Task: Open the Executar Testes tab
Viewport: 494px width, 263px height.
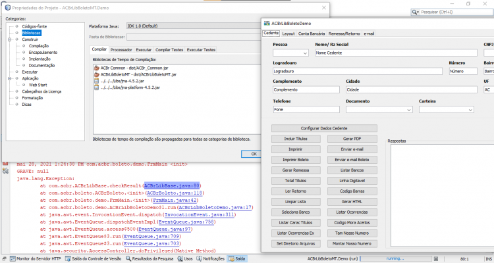Action: (201, 50)
